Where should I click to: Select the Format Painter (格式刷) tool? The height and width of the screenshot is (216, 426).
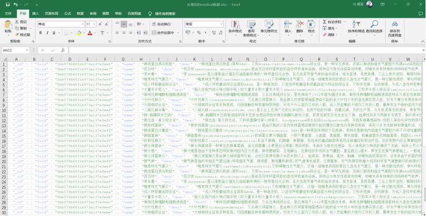(22, 34)
